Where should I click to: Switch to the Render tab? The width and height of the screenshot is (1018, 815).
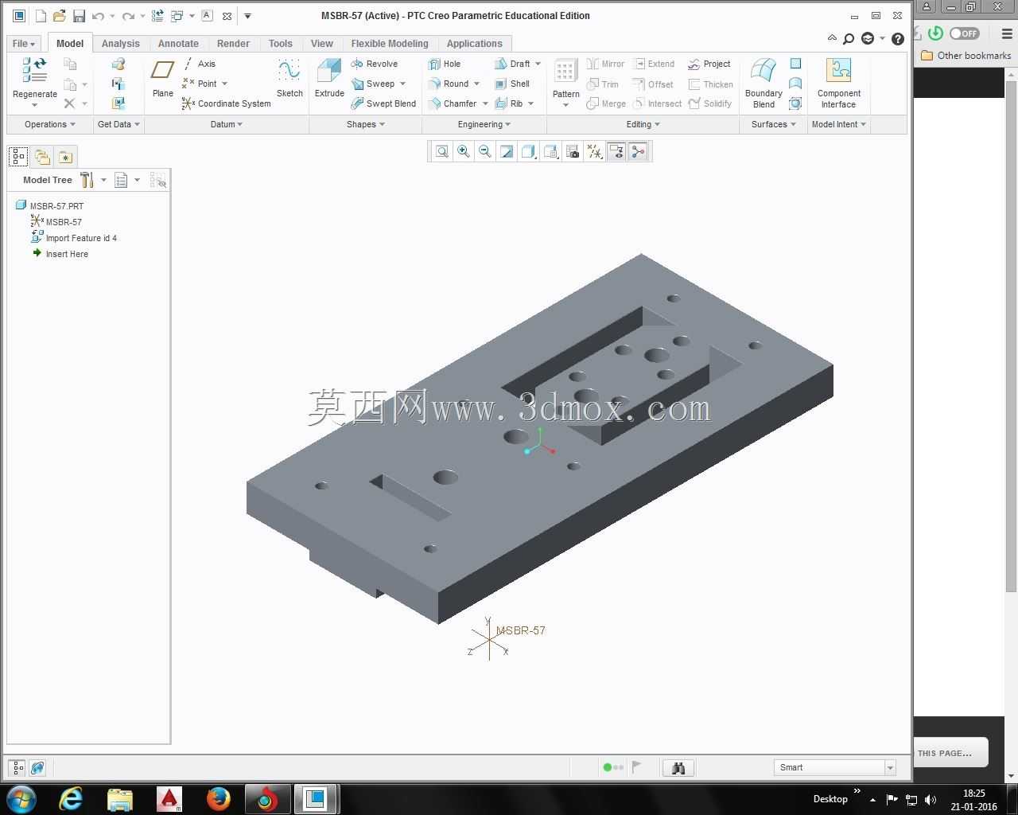click(233, 44)
